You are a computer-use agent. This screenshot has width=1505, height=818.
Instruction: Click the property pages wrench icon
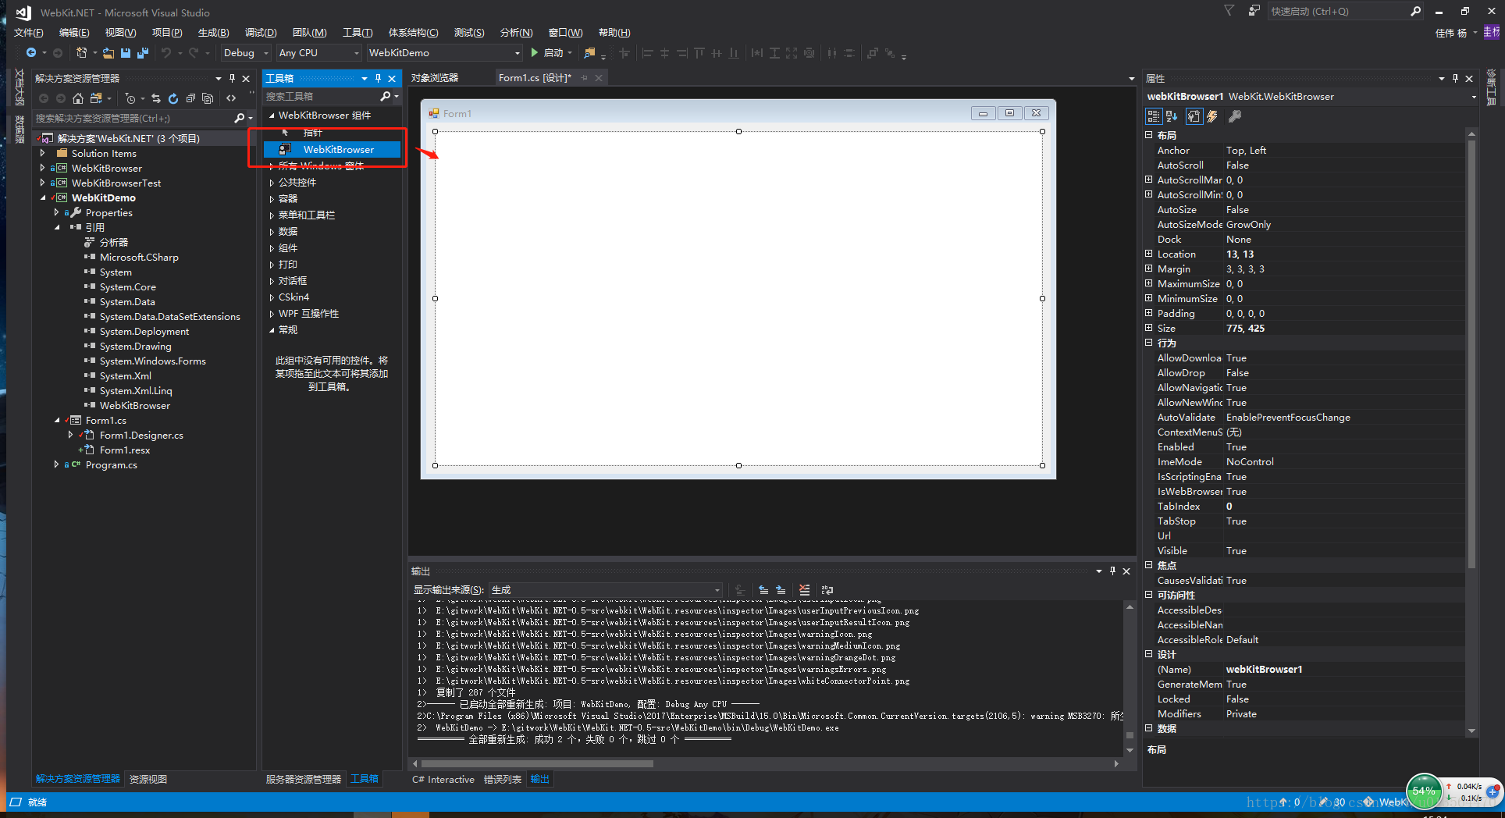[1235, 116]
